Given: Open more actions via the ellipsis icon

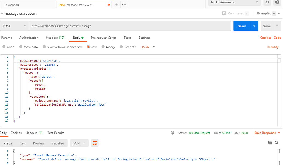Looking at the screenshot, I should [x=124, y=4].
